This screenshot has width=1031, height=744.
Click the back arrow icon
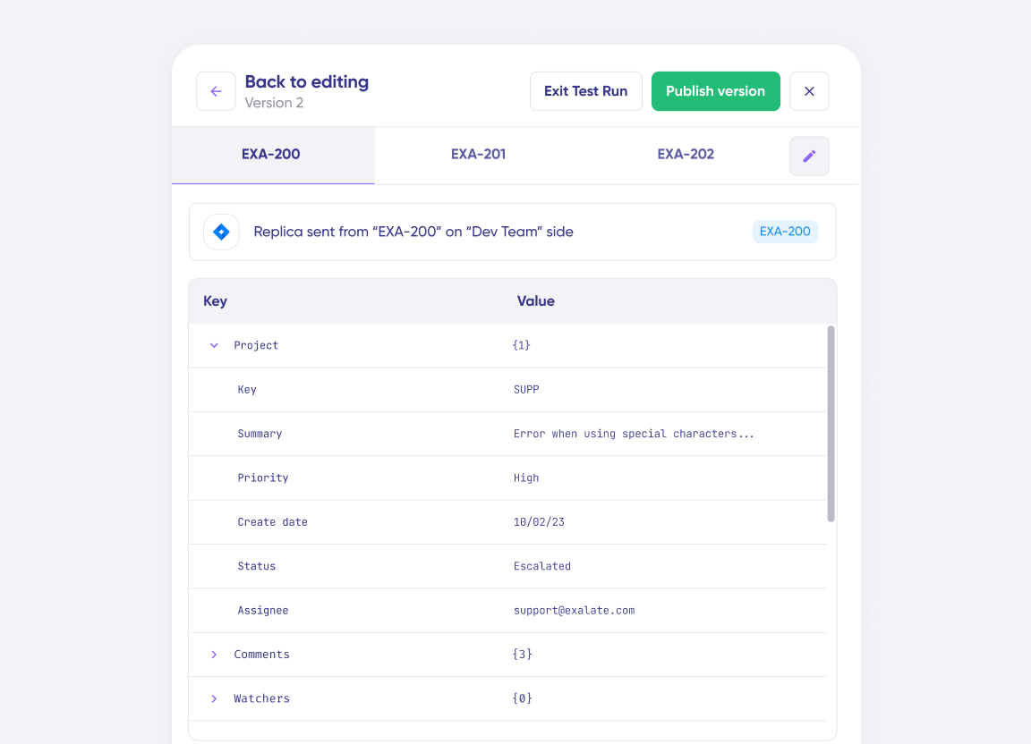point(216,91)
